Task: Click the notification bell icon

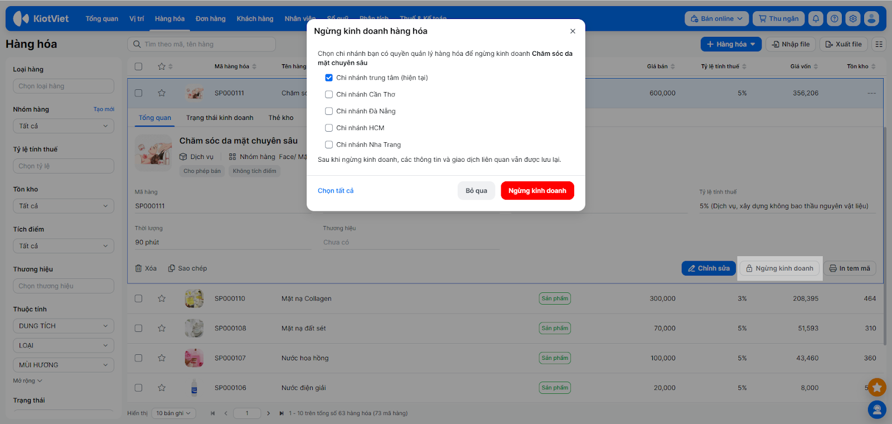Action: (x=816, y=18)
